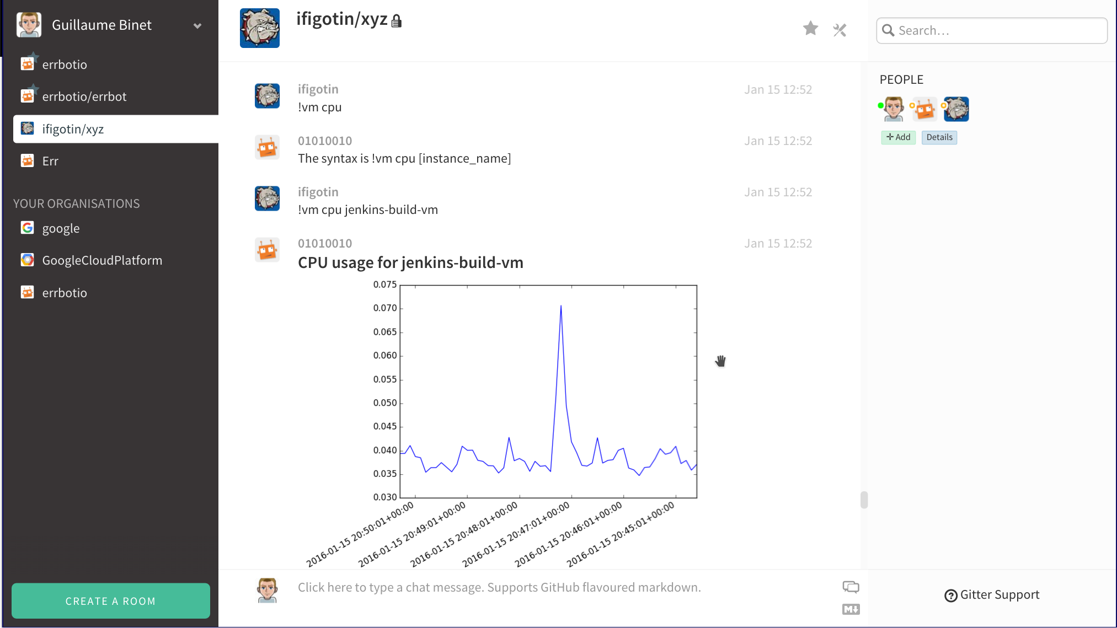Click the Add member button in People panel
Image resolution: width=1117 pixels, height=628 pixels.
coord(899,137)
